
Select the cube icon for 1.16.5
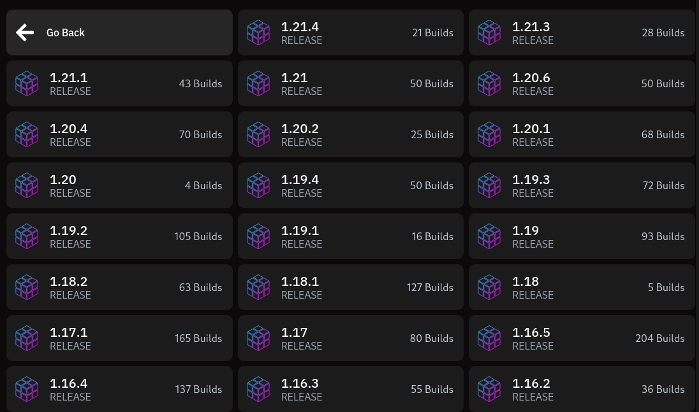[489, 338]
